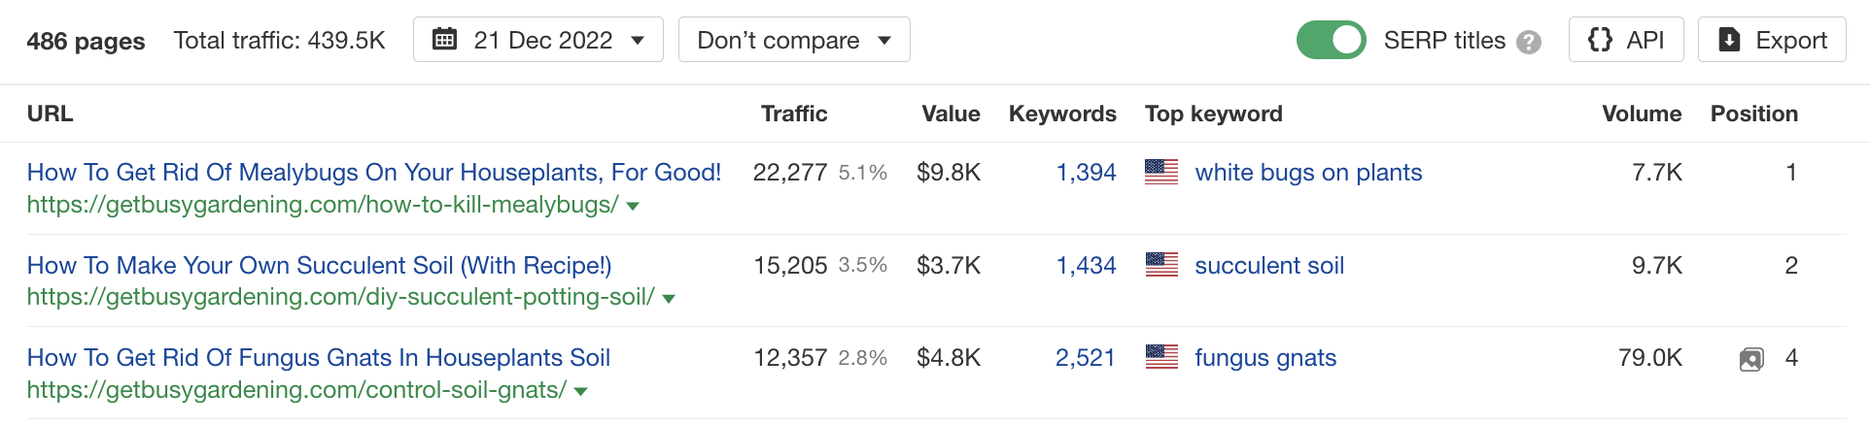Sort by the Volume column header
The width and height of the screenshot is (1870, 425).
click(1641, 114)
